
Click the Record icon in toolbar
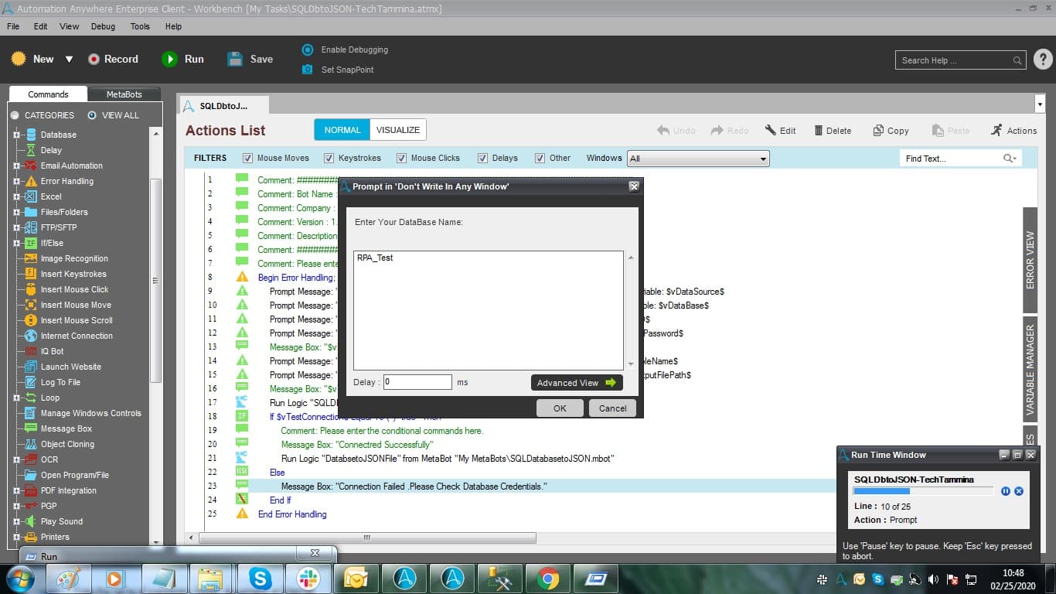(94, 59)
